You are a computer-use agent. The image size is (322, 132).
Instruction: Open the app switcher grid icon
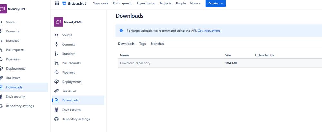[x=57, y=3]
